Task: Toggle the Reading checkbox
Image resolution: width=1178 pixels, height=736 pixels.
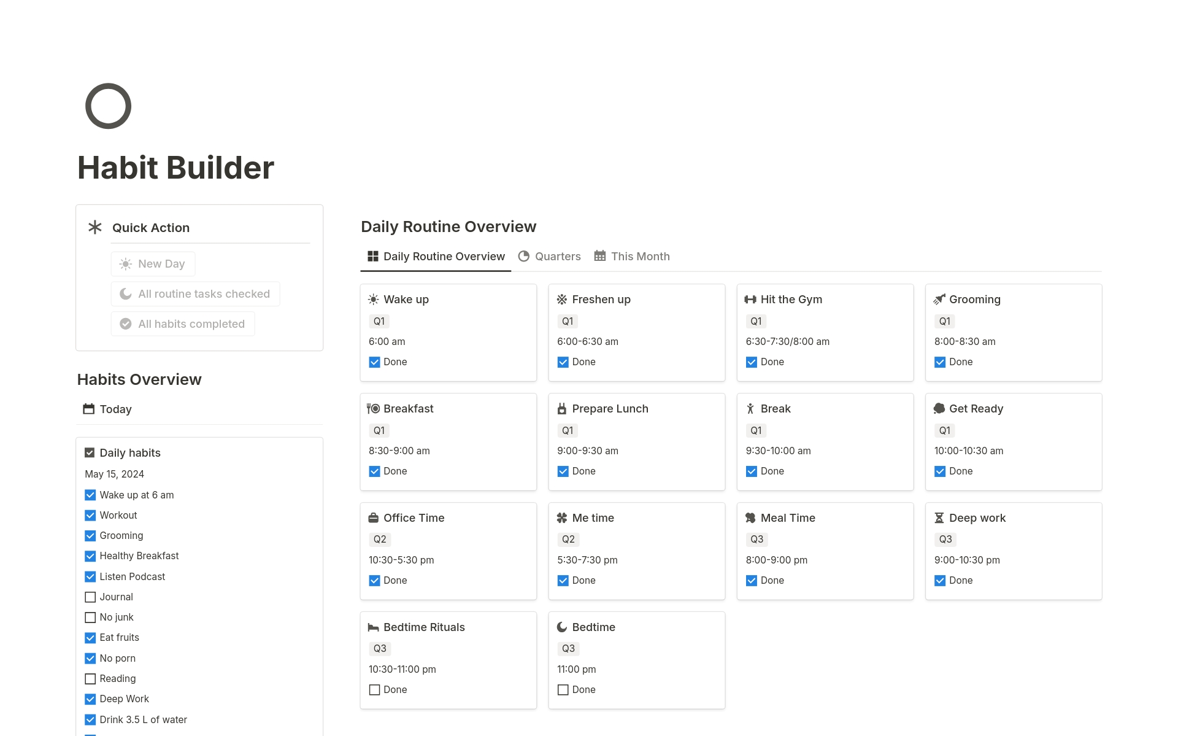Action: 91,678
